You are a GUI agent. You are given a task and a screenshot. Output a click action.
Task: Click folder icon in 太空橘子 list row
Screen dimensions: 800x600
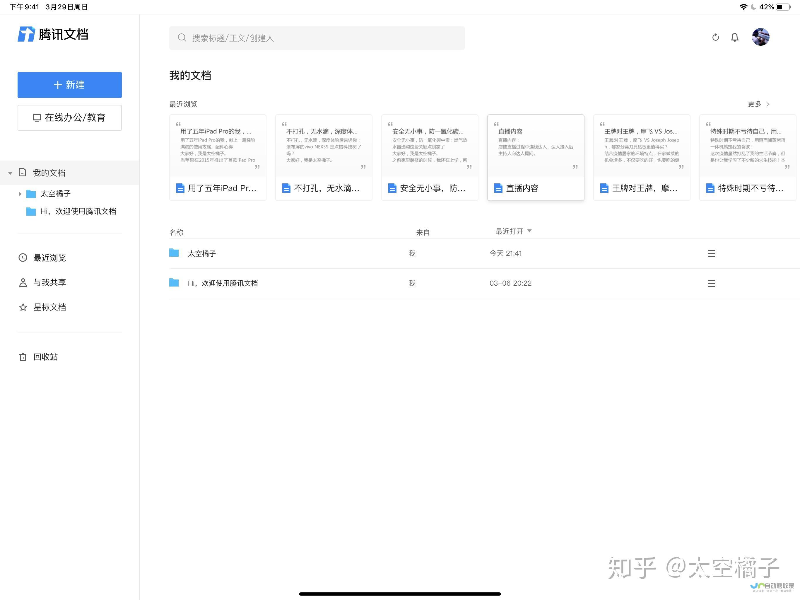pos(174,253)
